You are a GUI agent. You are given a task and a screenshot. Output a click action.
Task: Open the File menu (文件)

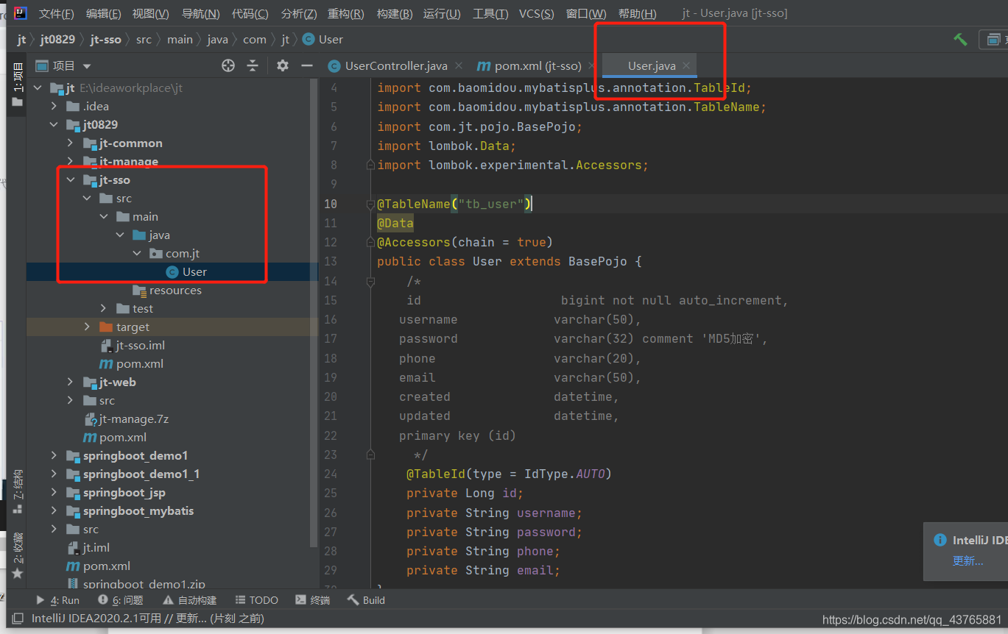tap(57, 14)
